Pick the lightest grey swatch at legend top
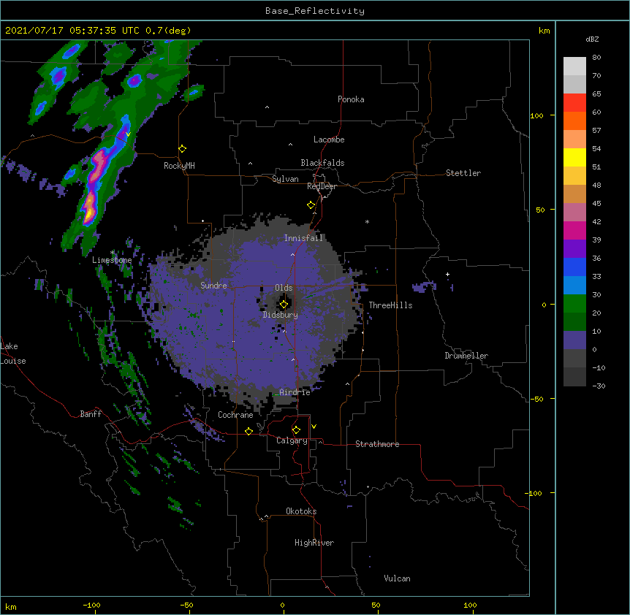This screenshot has width=630, height=615. point(574,66)
